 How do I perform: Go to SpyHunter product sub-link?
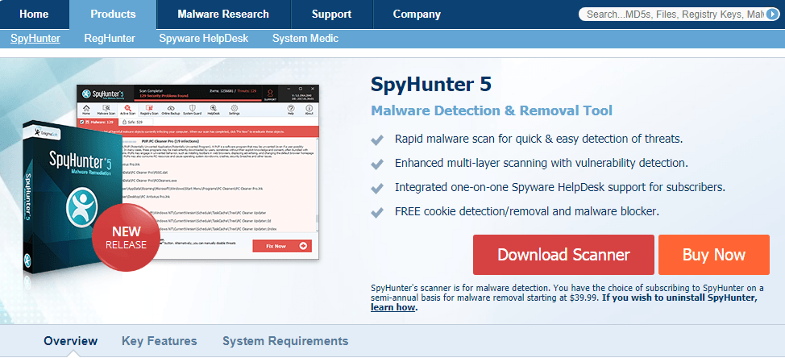[35, 38]
